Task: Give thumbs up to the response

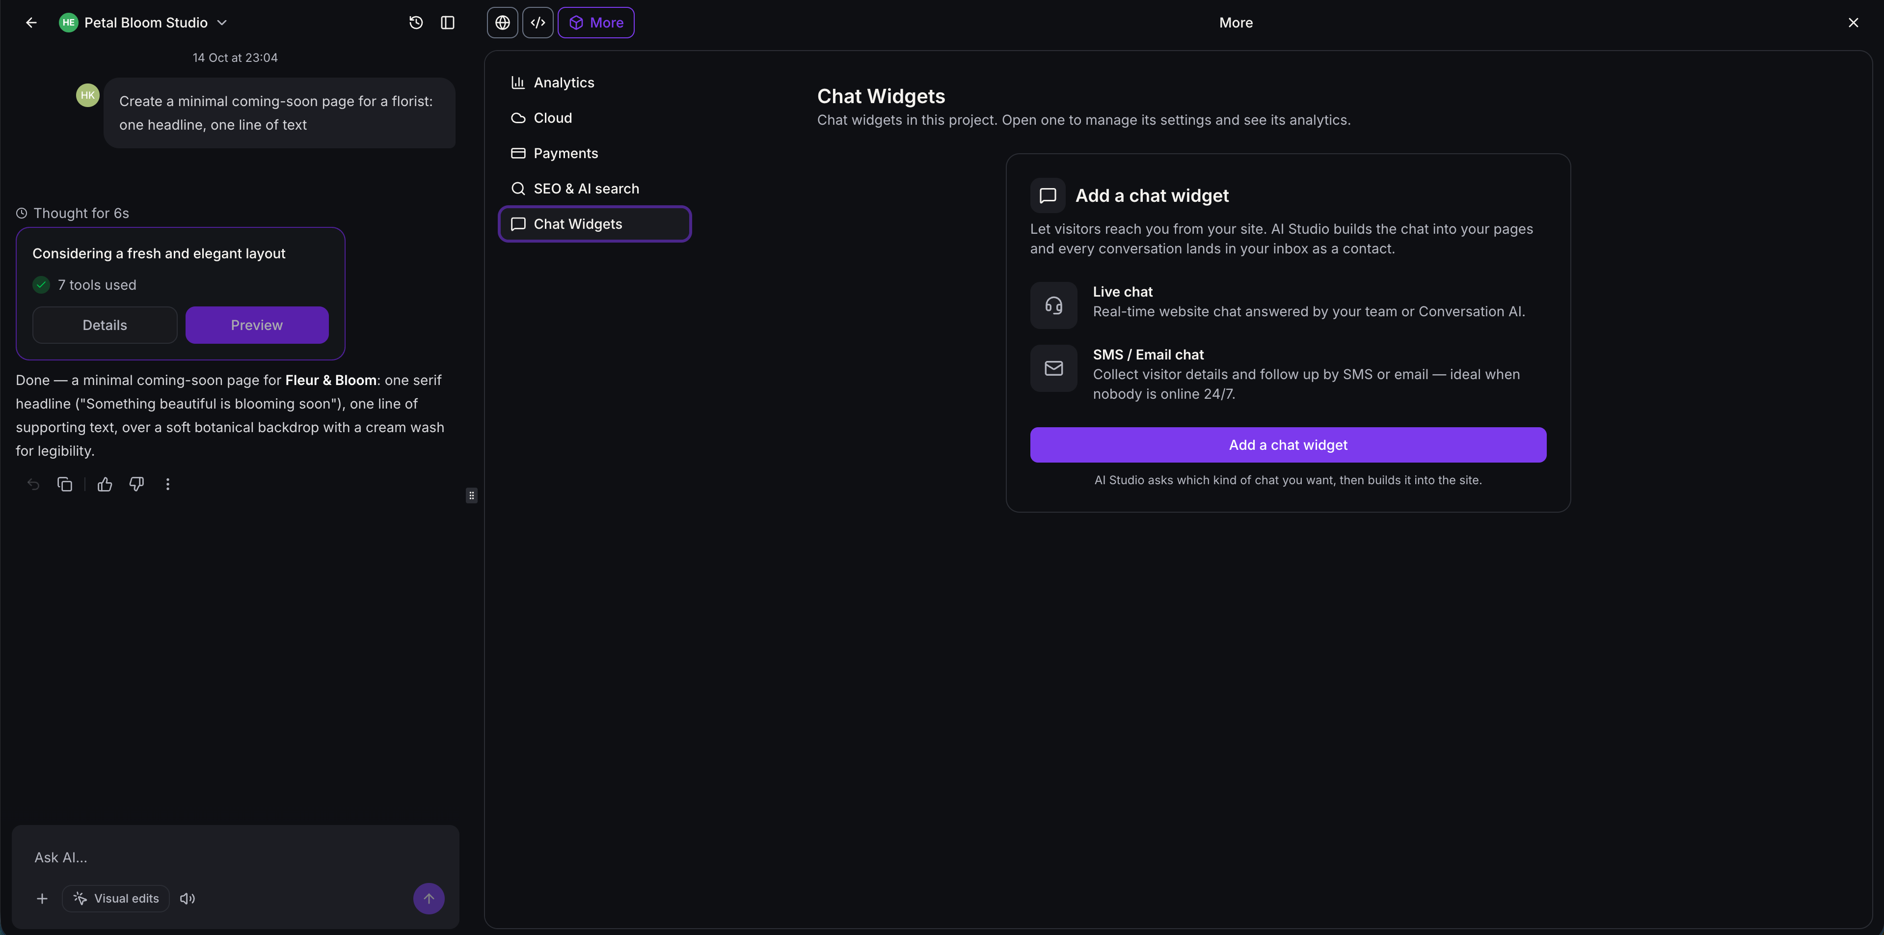Action: tap(105, 484)
